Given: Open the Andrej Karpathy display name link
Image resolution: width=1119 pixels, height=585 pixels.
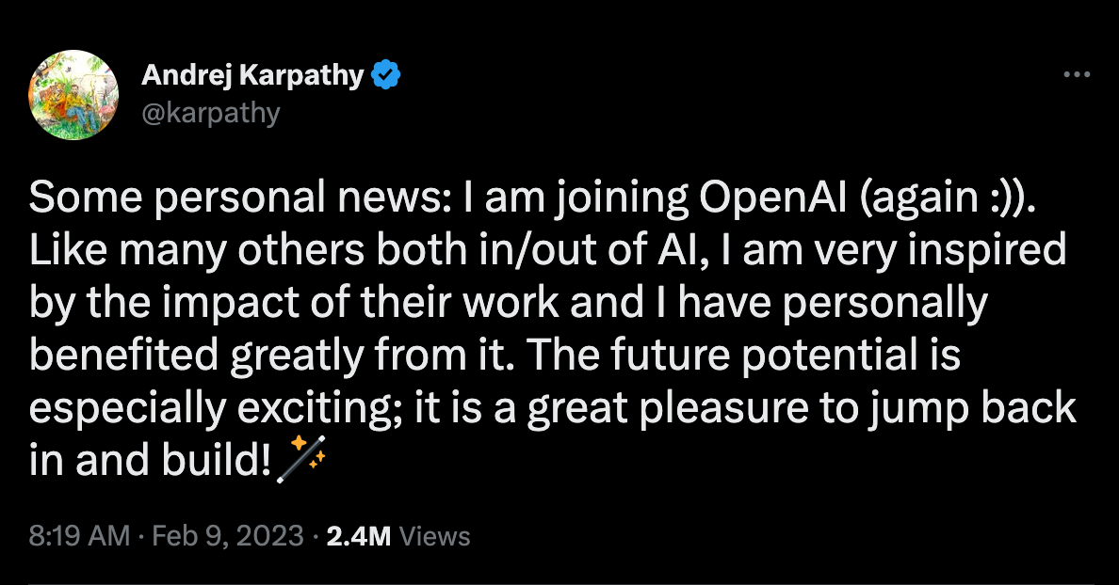Looking at the screenshot, I should [x=252, y=75].
